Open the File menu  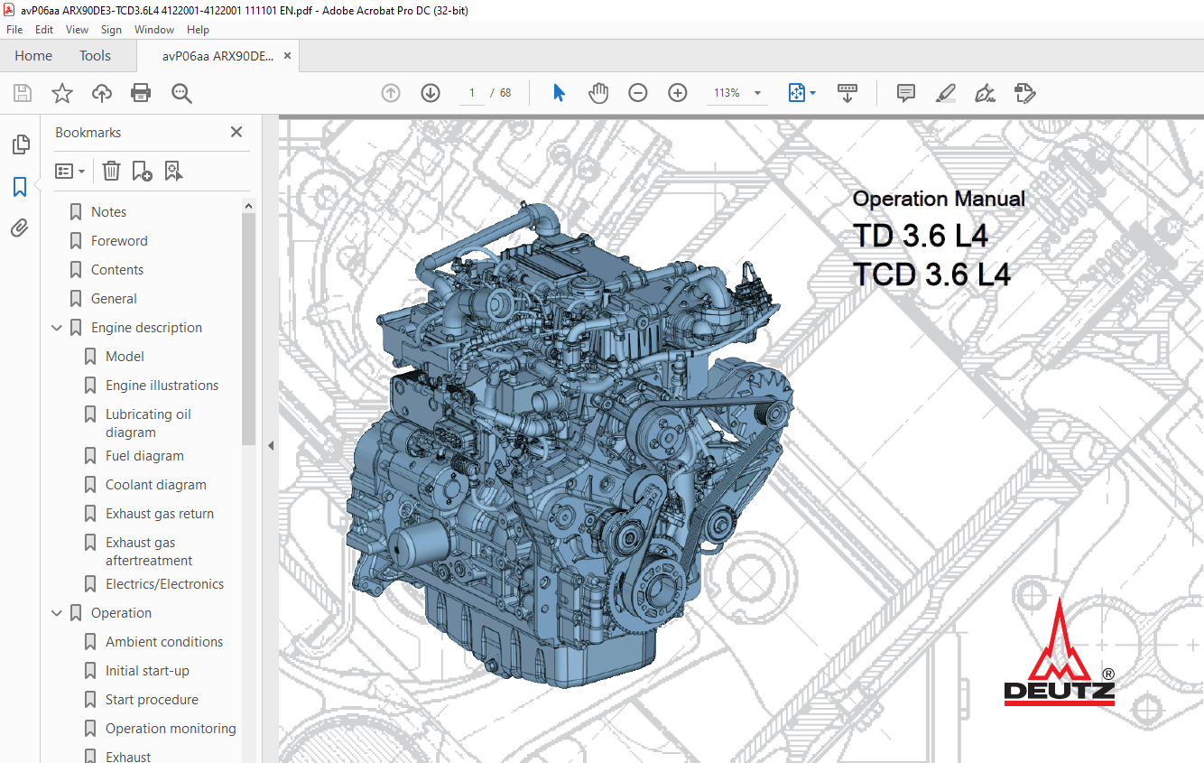14,30
